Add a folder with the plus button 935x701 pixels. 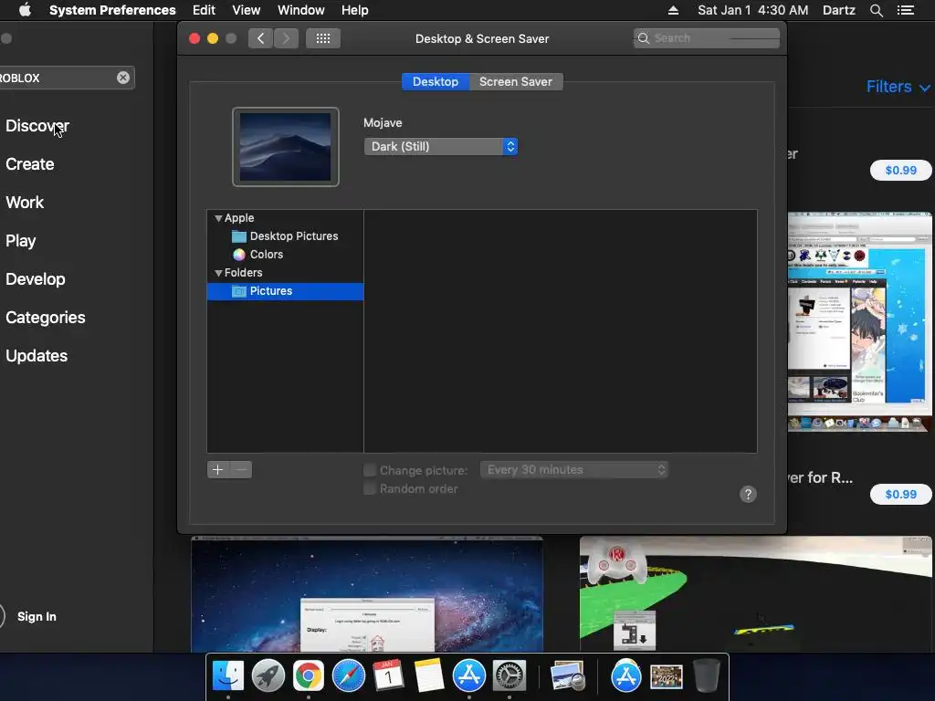[217, 470]
